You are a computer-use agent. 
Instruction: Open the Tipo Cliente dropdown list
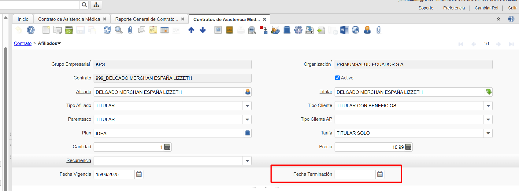point(488,106)
